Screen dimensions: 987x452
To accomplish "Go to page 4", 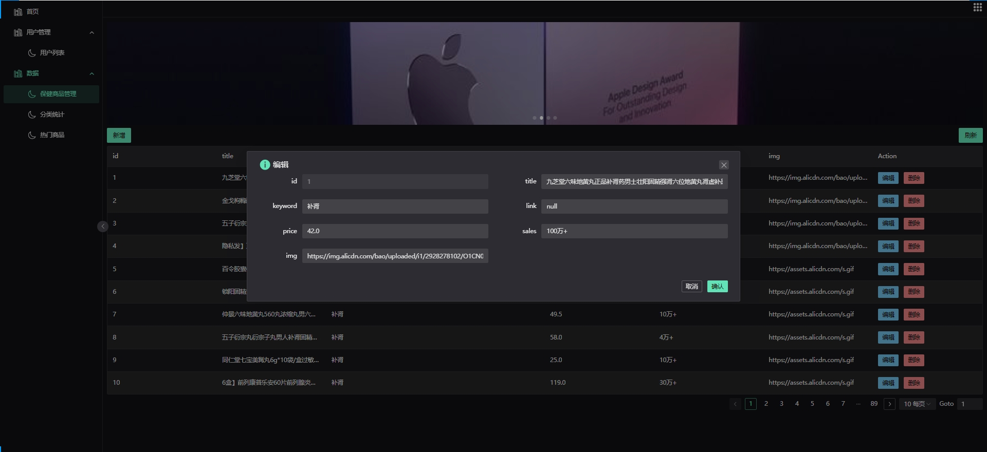I will (797, 404).
